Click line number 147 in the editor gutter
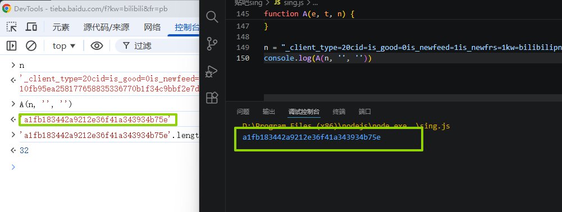 tap(243, 26)
